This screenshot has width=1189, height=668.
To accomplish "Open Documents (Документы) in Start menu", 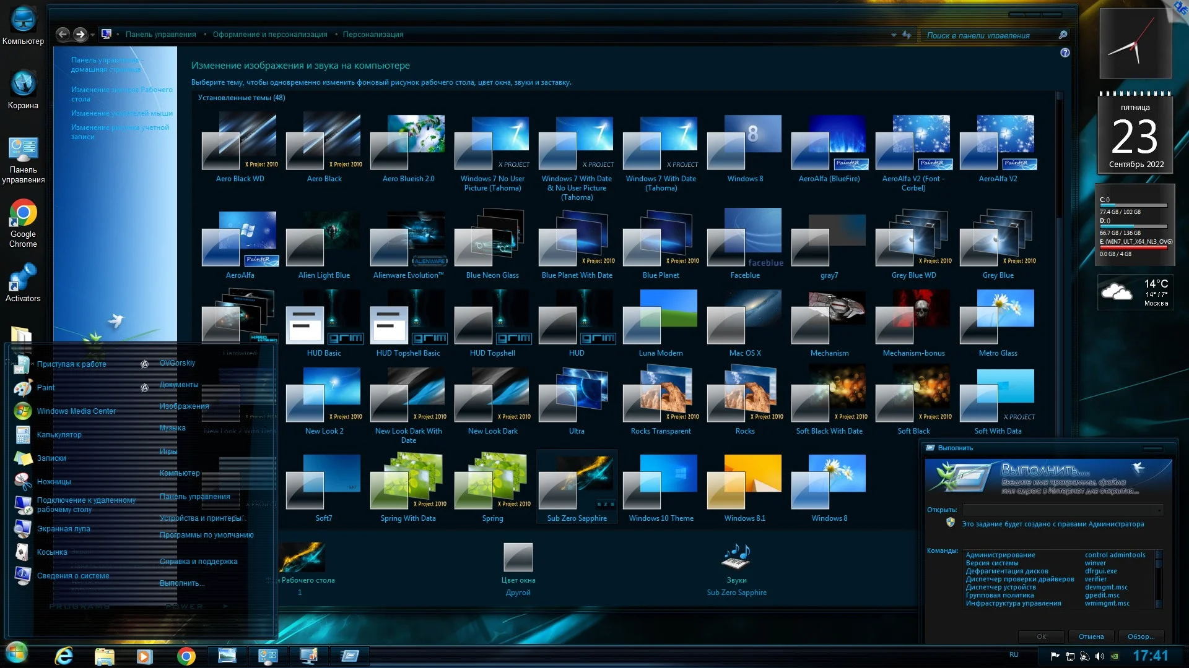I will (x=179, y=385).
